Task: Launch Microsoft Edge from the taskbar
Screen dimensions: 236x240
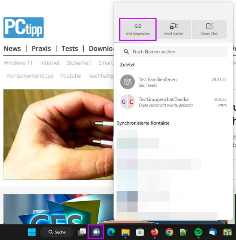Action: pos(111,232)
